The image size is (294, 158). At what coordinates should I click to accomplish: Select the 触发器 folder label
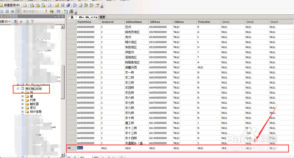pyautogui.click(x=34, y=104)
